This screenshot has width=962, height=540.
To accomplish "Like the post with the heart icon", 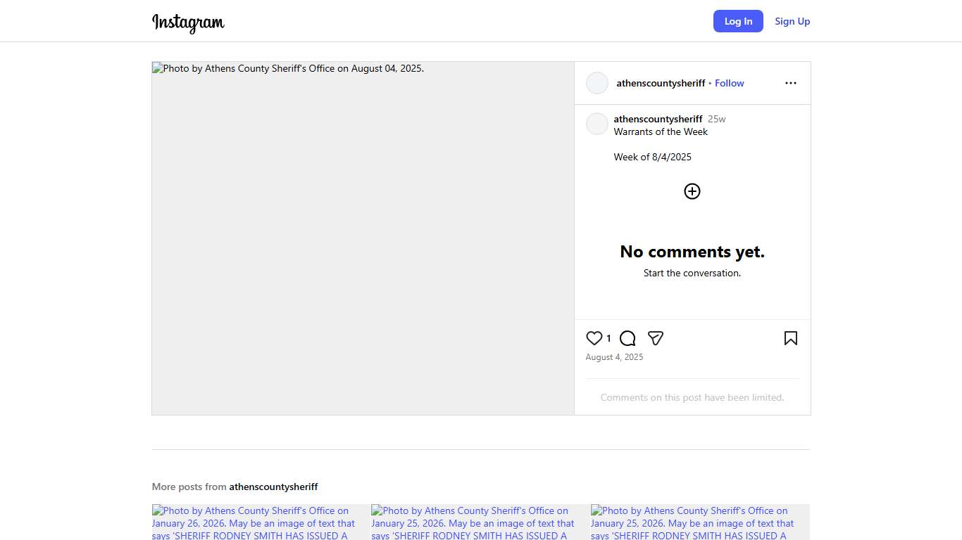I will (594, 338).
